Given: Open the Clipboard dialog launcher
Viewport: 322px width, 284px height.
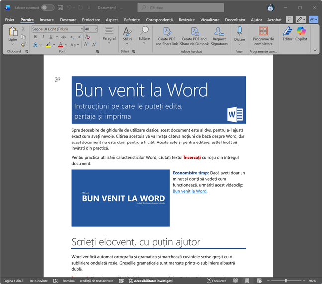Looking at the screenshot, I should tap(27, 51).
